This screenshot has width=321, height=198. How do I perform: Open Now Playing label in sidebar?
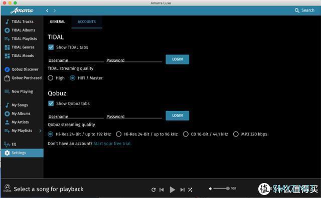coord(22,91)
